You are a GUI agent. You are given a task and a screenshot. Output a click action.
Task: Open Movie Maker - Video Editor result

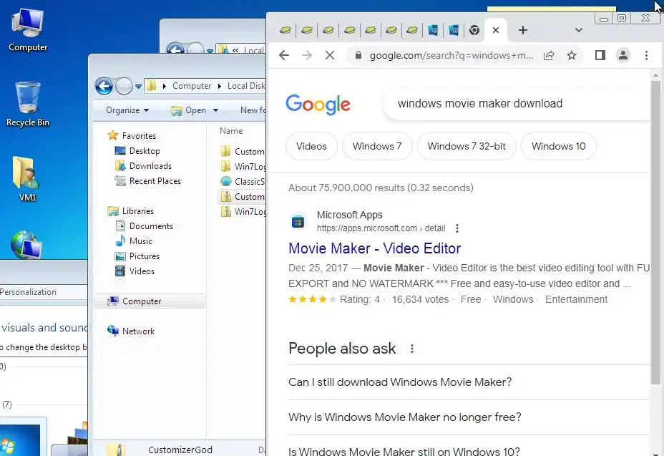click(x=375, y=248)
